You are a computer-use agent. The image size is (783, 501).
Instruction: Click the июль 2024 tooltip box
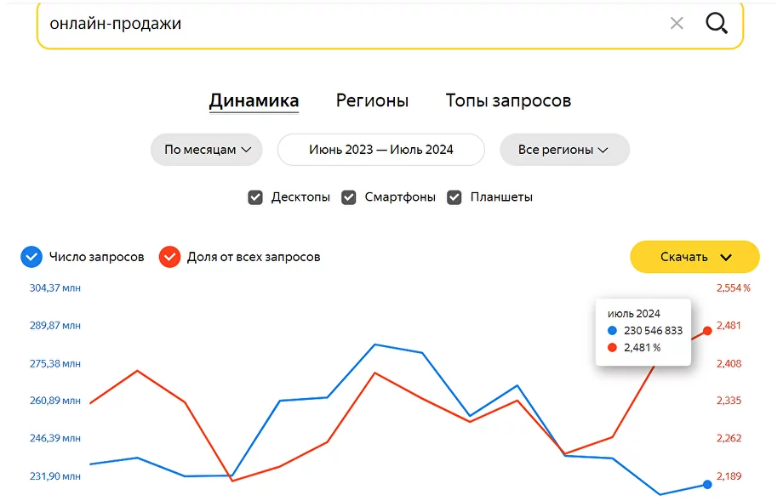point(643,332)
